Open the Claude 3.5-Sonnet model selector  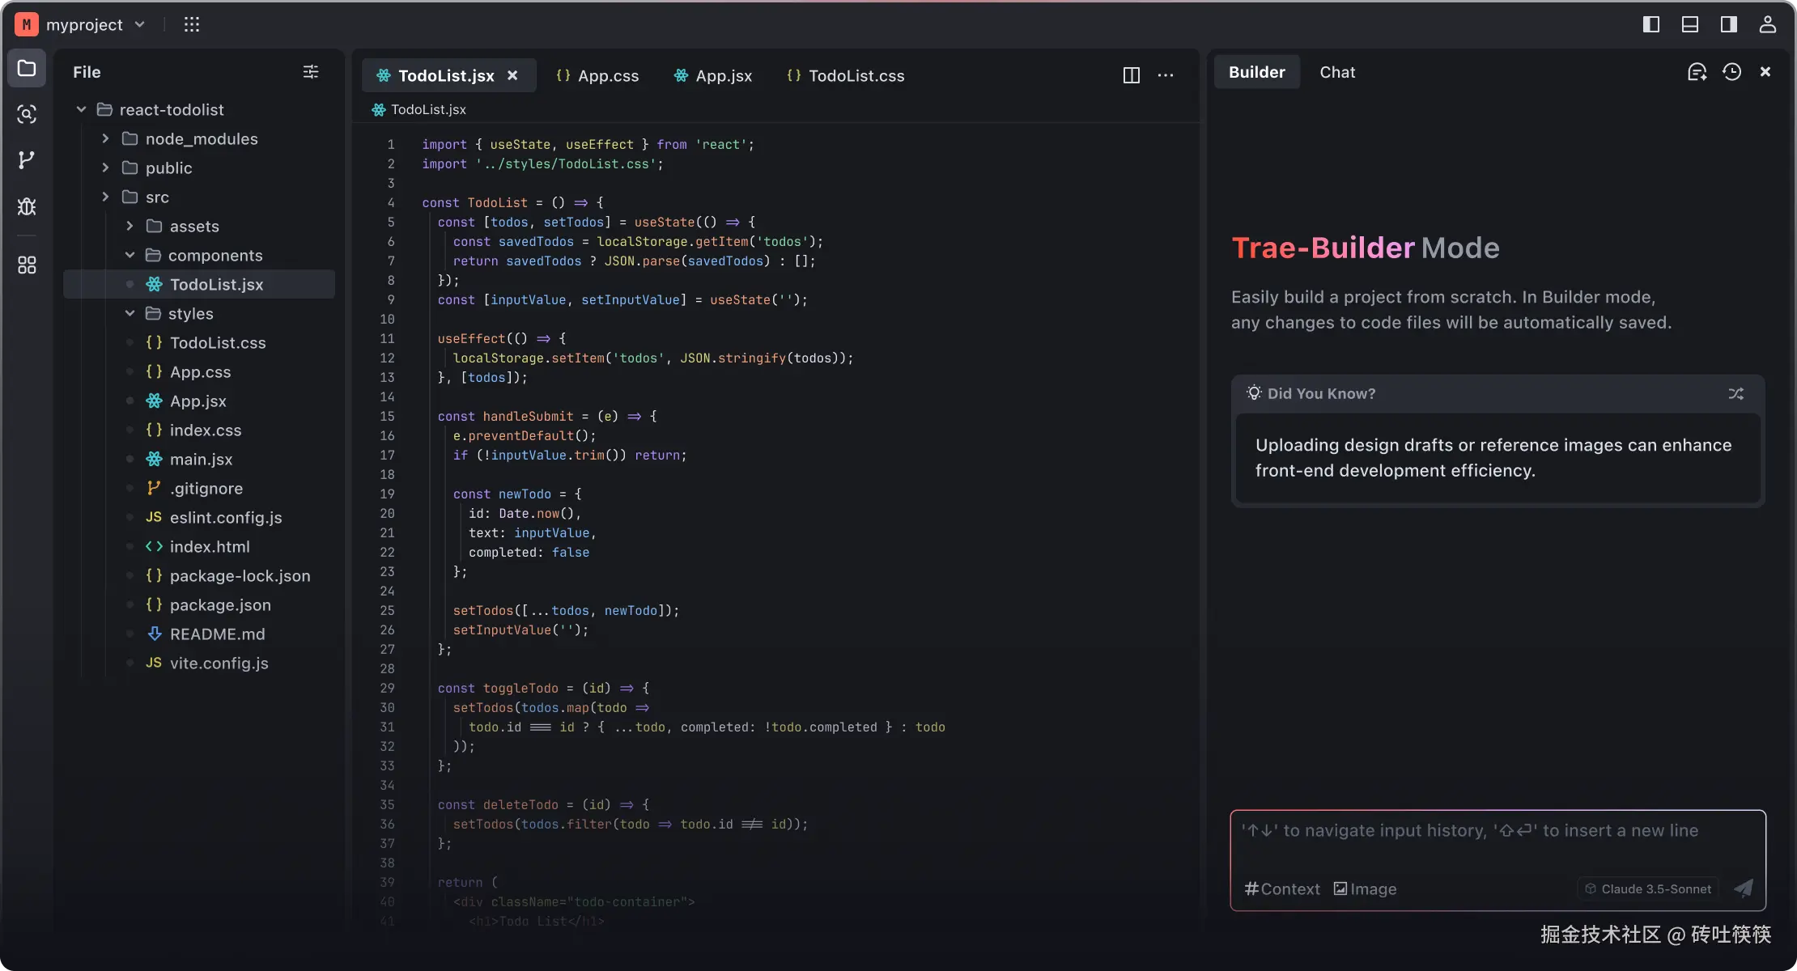[x=1648, y=888]
